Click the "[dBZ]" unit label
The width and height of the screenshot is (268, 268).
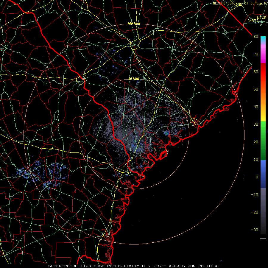click(x=253, y=21)
